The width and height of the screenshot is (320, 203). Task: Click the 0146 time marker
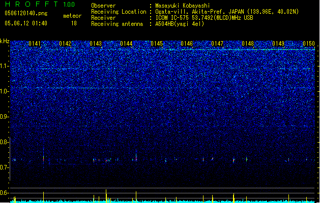(x=187, y=44)
